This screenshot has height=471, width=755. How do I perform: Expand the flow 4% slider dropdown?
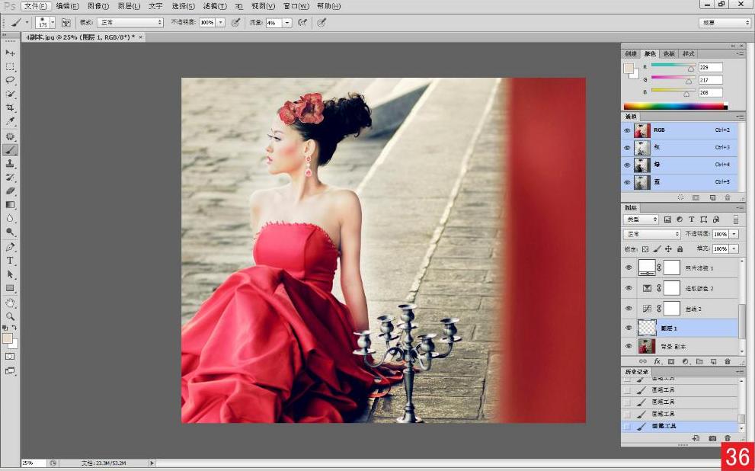point(287,23)
